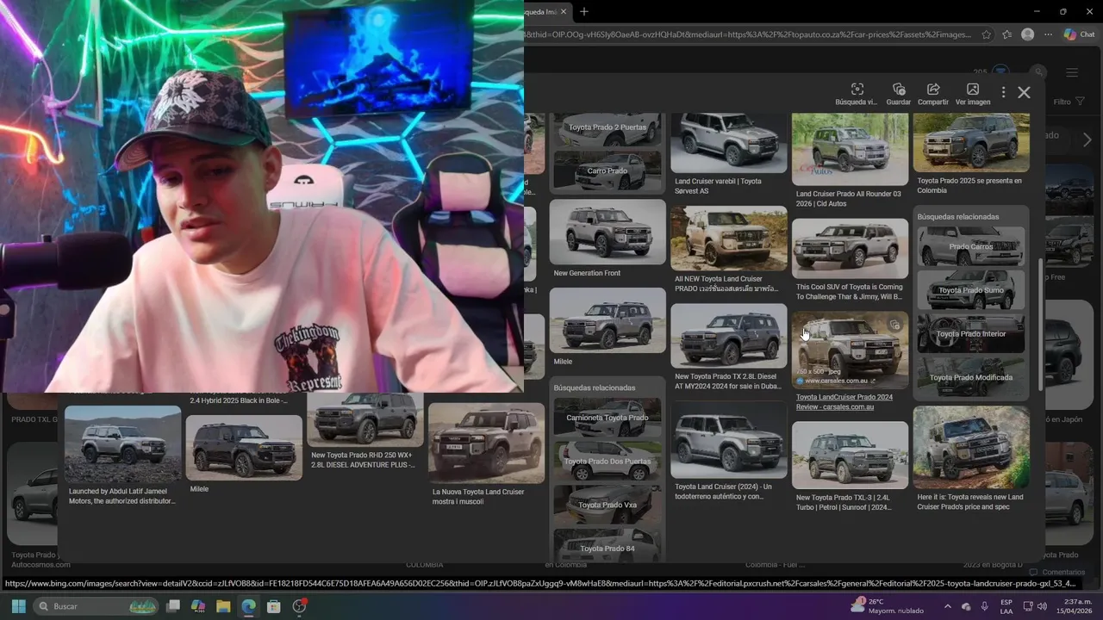Image resolution: width=1103 pixels, height=620 pixels.
Task: Open the Windows Start menu
Action: (18, 606)
